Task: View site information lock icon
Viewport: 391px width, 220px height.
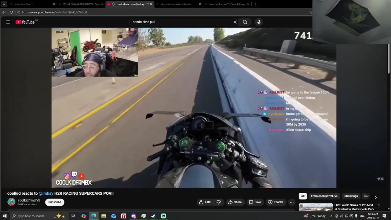Action: click(19, 12)
